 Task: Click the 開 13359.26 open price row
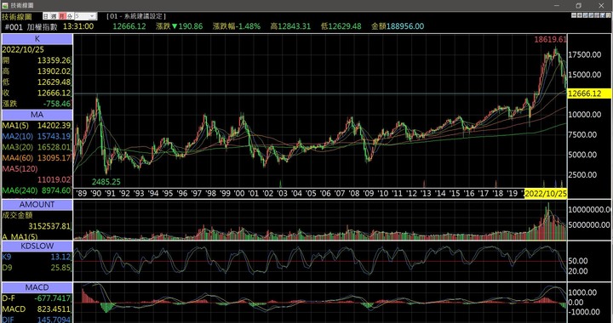click(37, 60)
